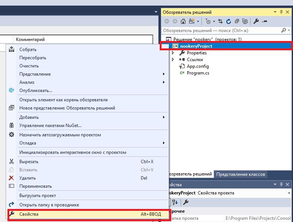Choose Свойства from the context menu
Image resolution: width=293 pixels, height=222 pixels.
pyautogui.click(x=89, y=214)
